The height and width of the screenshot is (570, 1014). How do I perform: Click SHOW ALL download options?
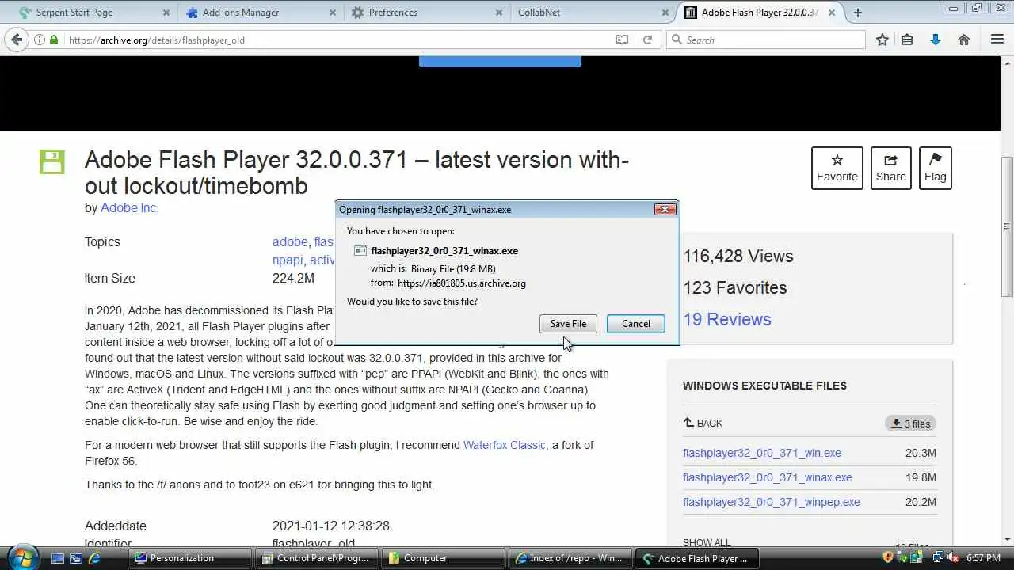[x=707, y=542]
